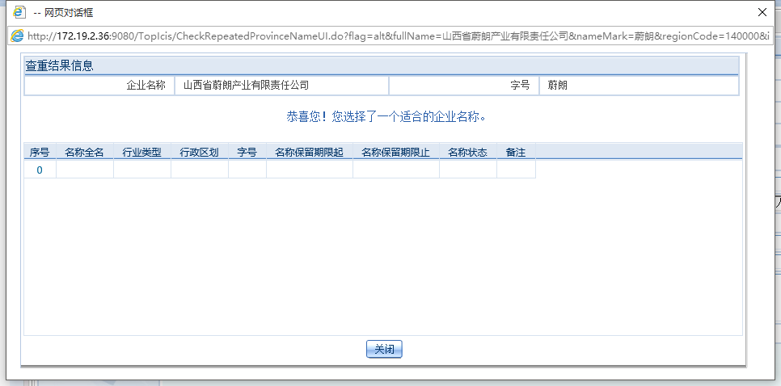Click the 字号 label in the info row
The image size is (781, 386).
coord(520,86)
